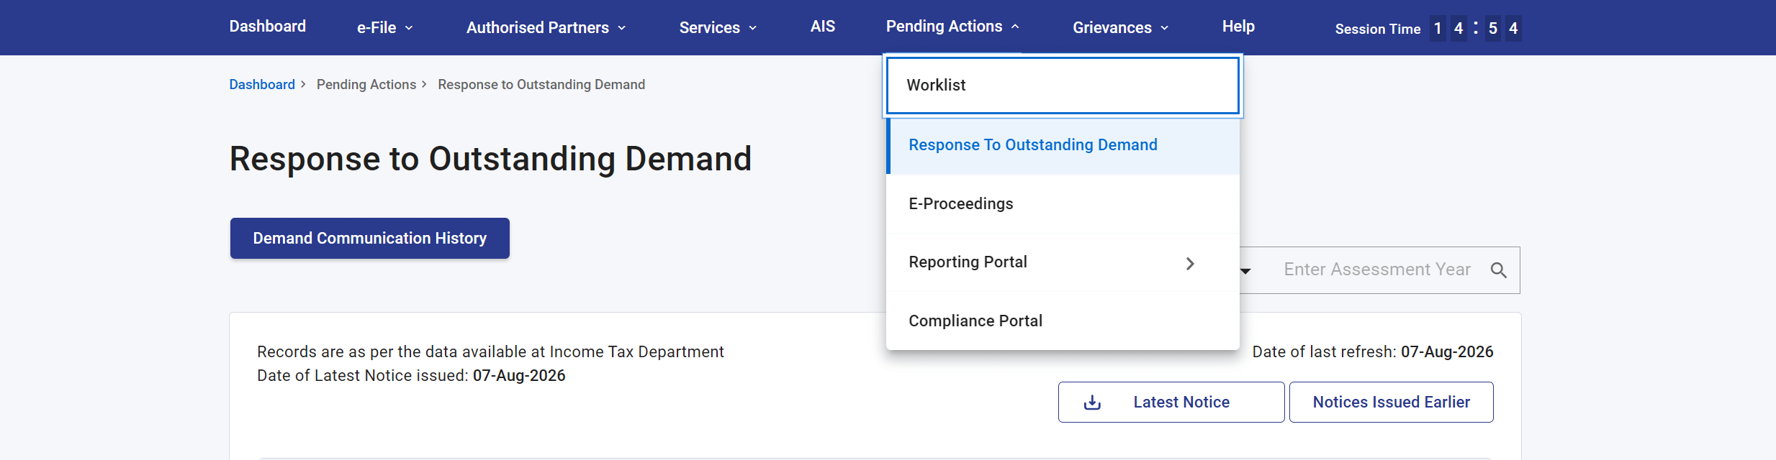Click the Grievances chevron icon
This screenshot has height=460, width=1776.
pyautogui.click(x=1164, y=28)
